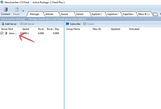Screen dimensions: 161x109
Task: Click the new tab icon after News & Log
Action: point(155,14)
